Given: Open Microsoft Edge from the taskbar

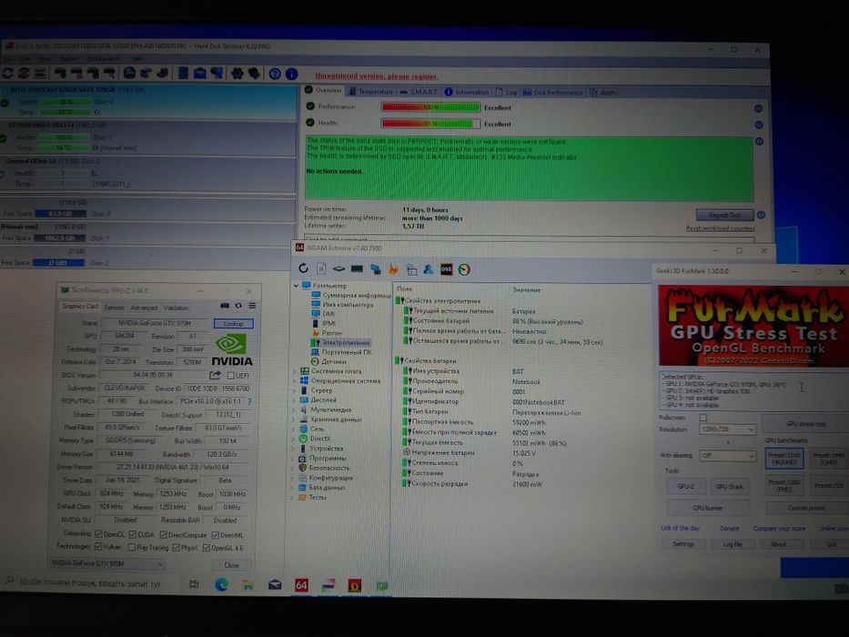Looking at the screenshot, I should click(221, 584).
